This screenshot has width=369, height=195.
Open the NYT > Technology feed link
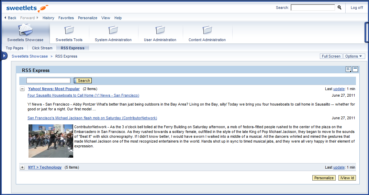pos(45,167)
